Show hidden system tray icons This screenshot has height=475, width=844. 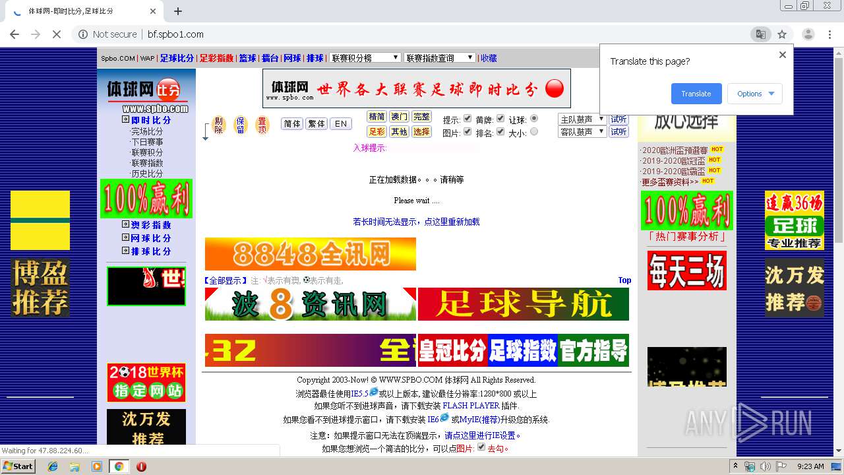coord(735,466)
